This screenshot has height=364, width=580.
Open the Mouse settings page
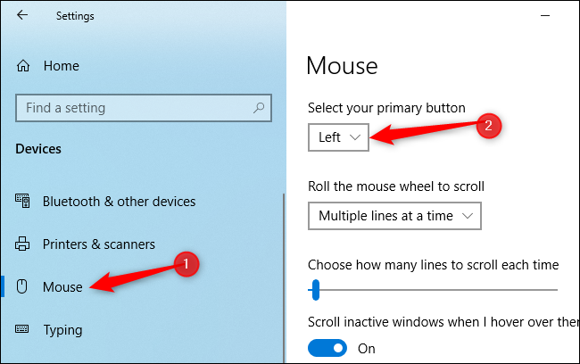tap(62, 287)
